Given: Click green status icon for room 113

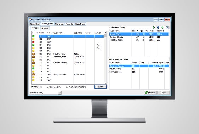Looking at the screenshot, I should pyautogui.click(x=33, y=68).
